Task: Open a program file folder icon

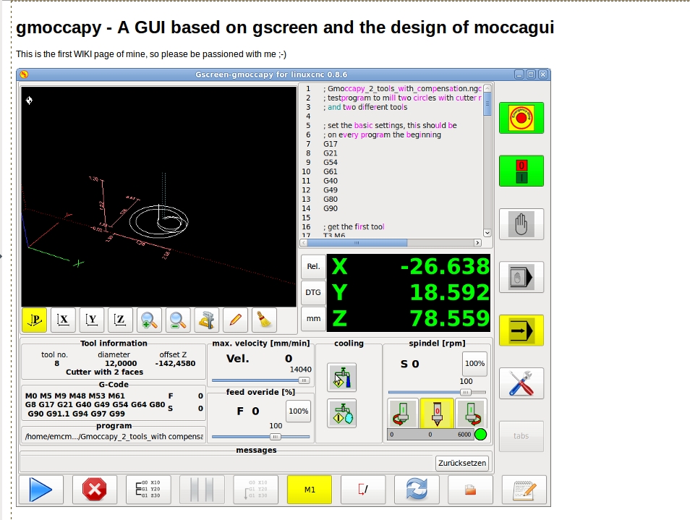Action: tap(470, 490)
